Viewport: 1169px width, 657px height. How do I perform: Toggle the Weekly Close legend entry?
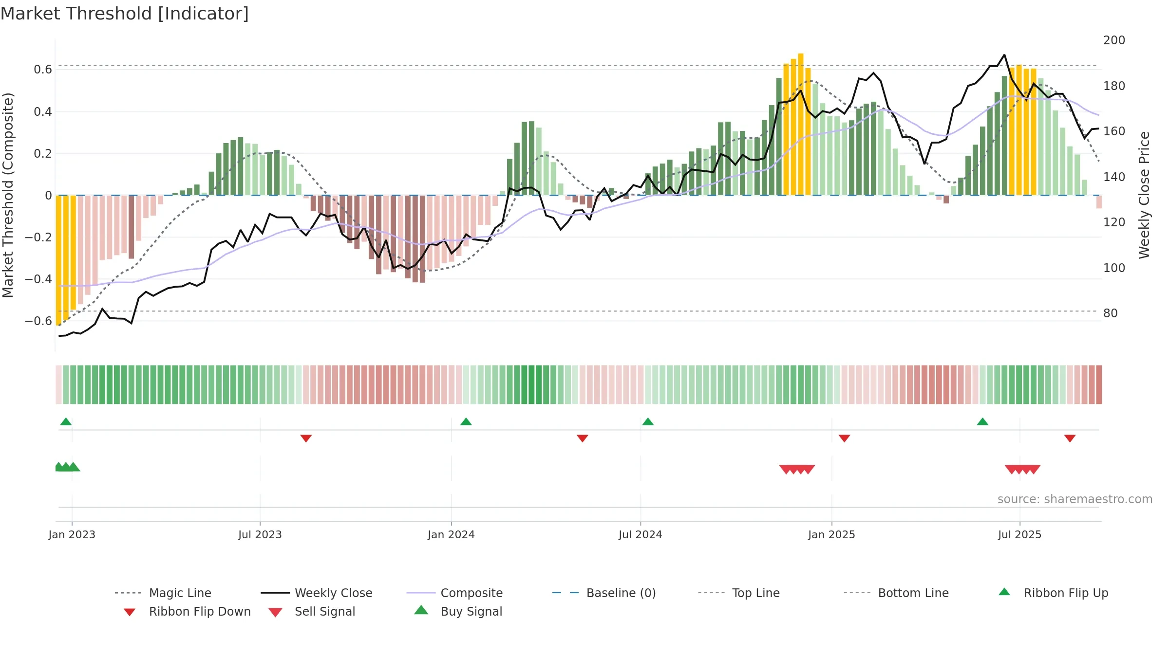(316, 593)
